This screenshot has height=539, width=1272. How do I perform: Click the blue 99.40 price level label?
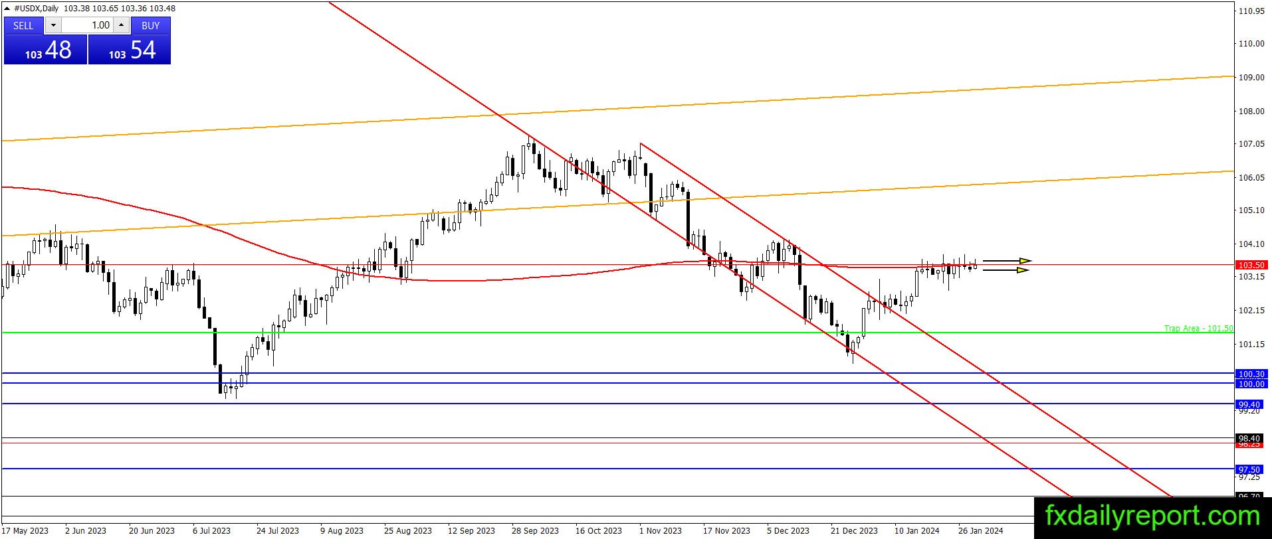coord(1249,404)
